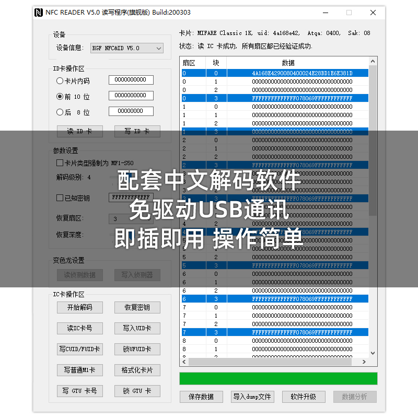This screenshot has width=418, height=418.
Task: Open the 恢复扇区 dropdown
Action: [131, 219]
